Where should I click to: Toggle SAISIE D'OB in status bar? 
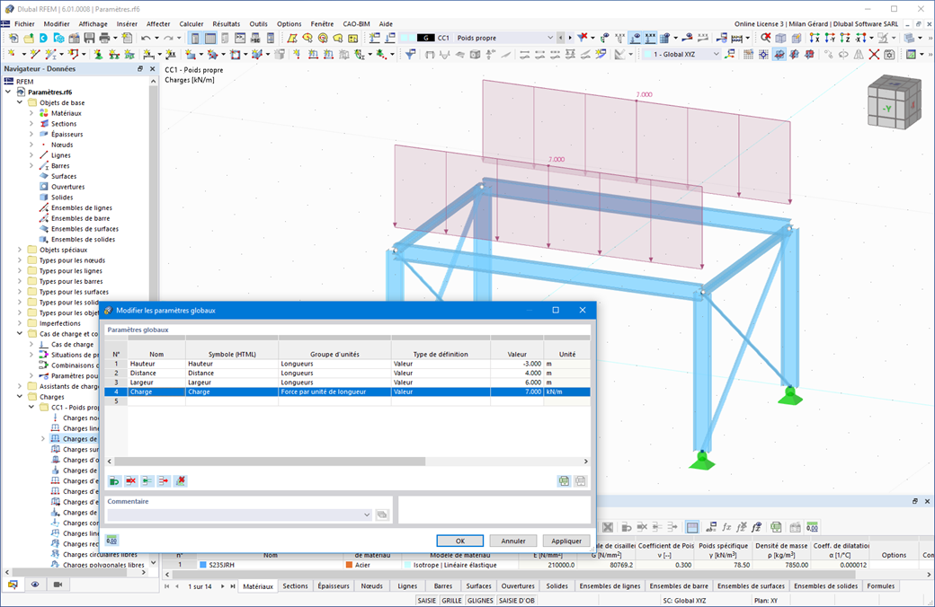pos(517,601)
